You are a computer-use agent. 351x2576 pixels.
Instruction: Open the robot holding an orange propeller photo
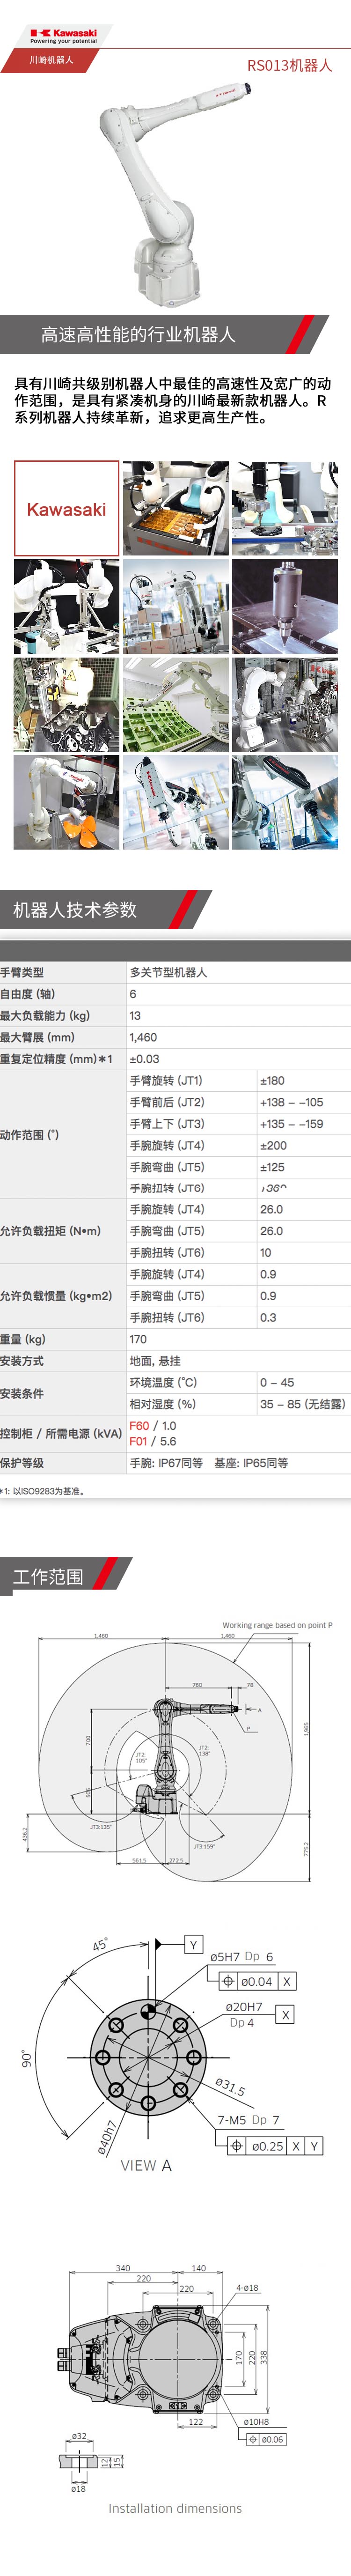tap(66, 802)
